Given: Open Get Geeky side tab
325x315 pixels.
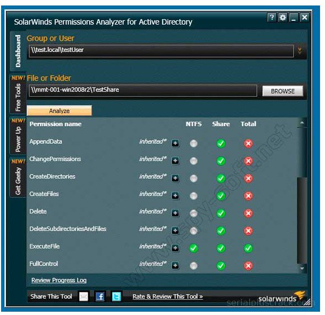Looking at the screenshot, I should coord(18,177).
